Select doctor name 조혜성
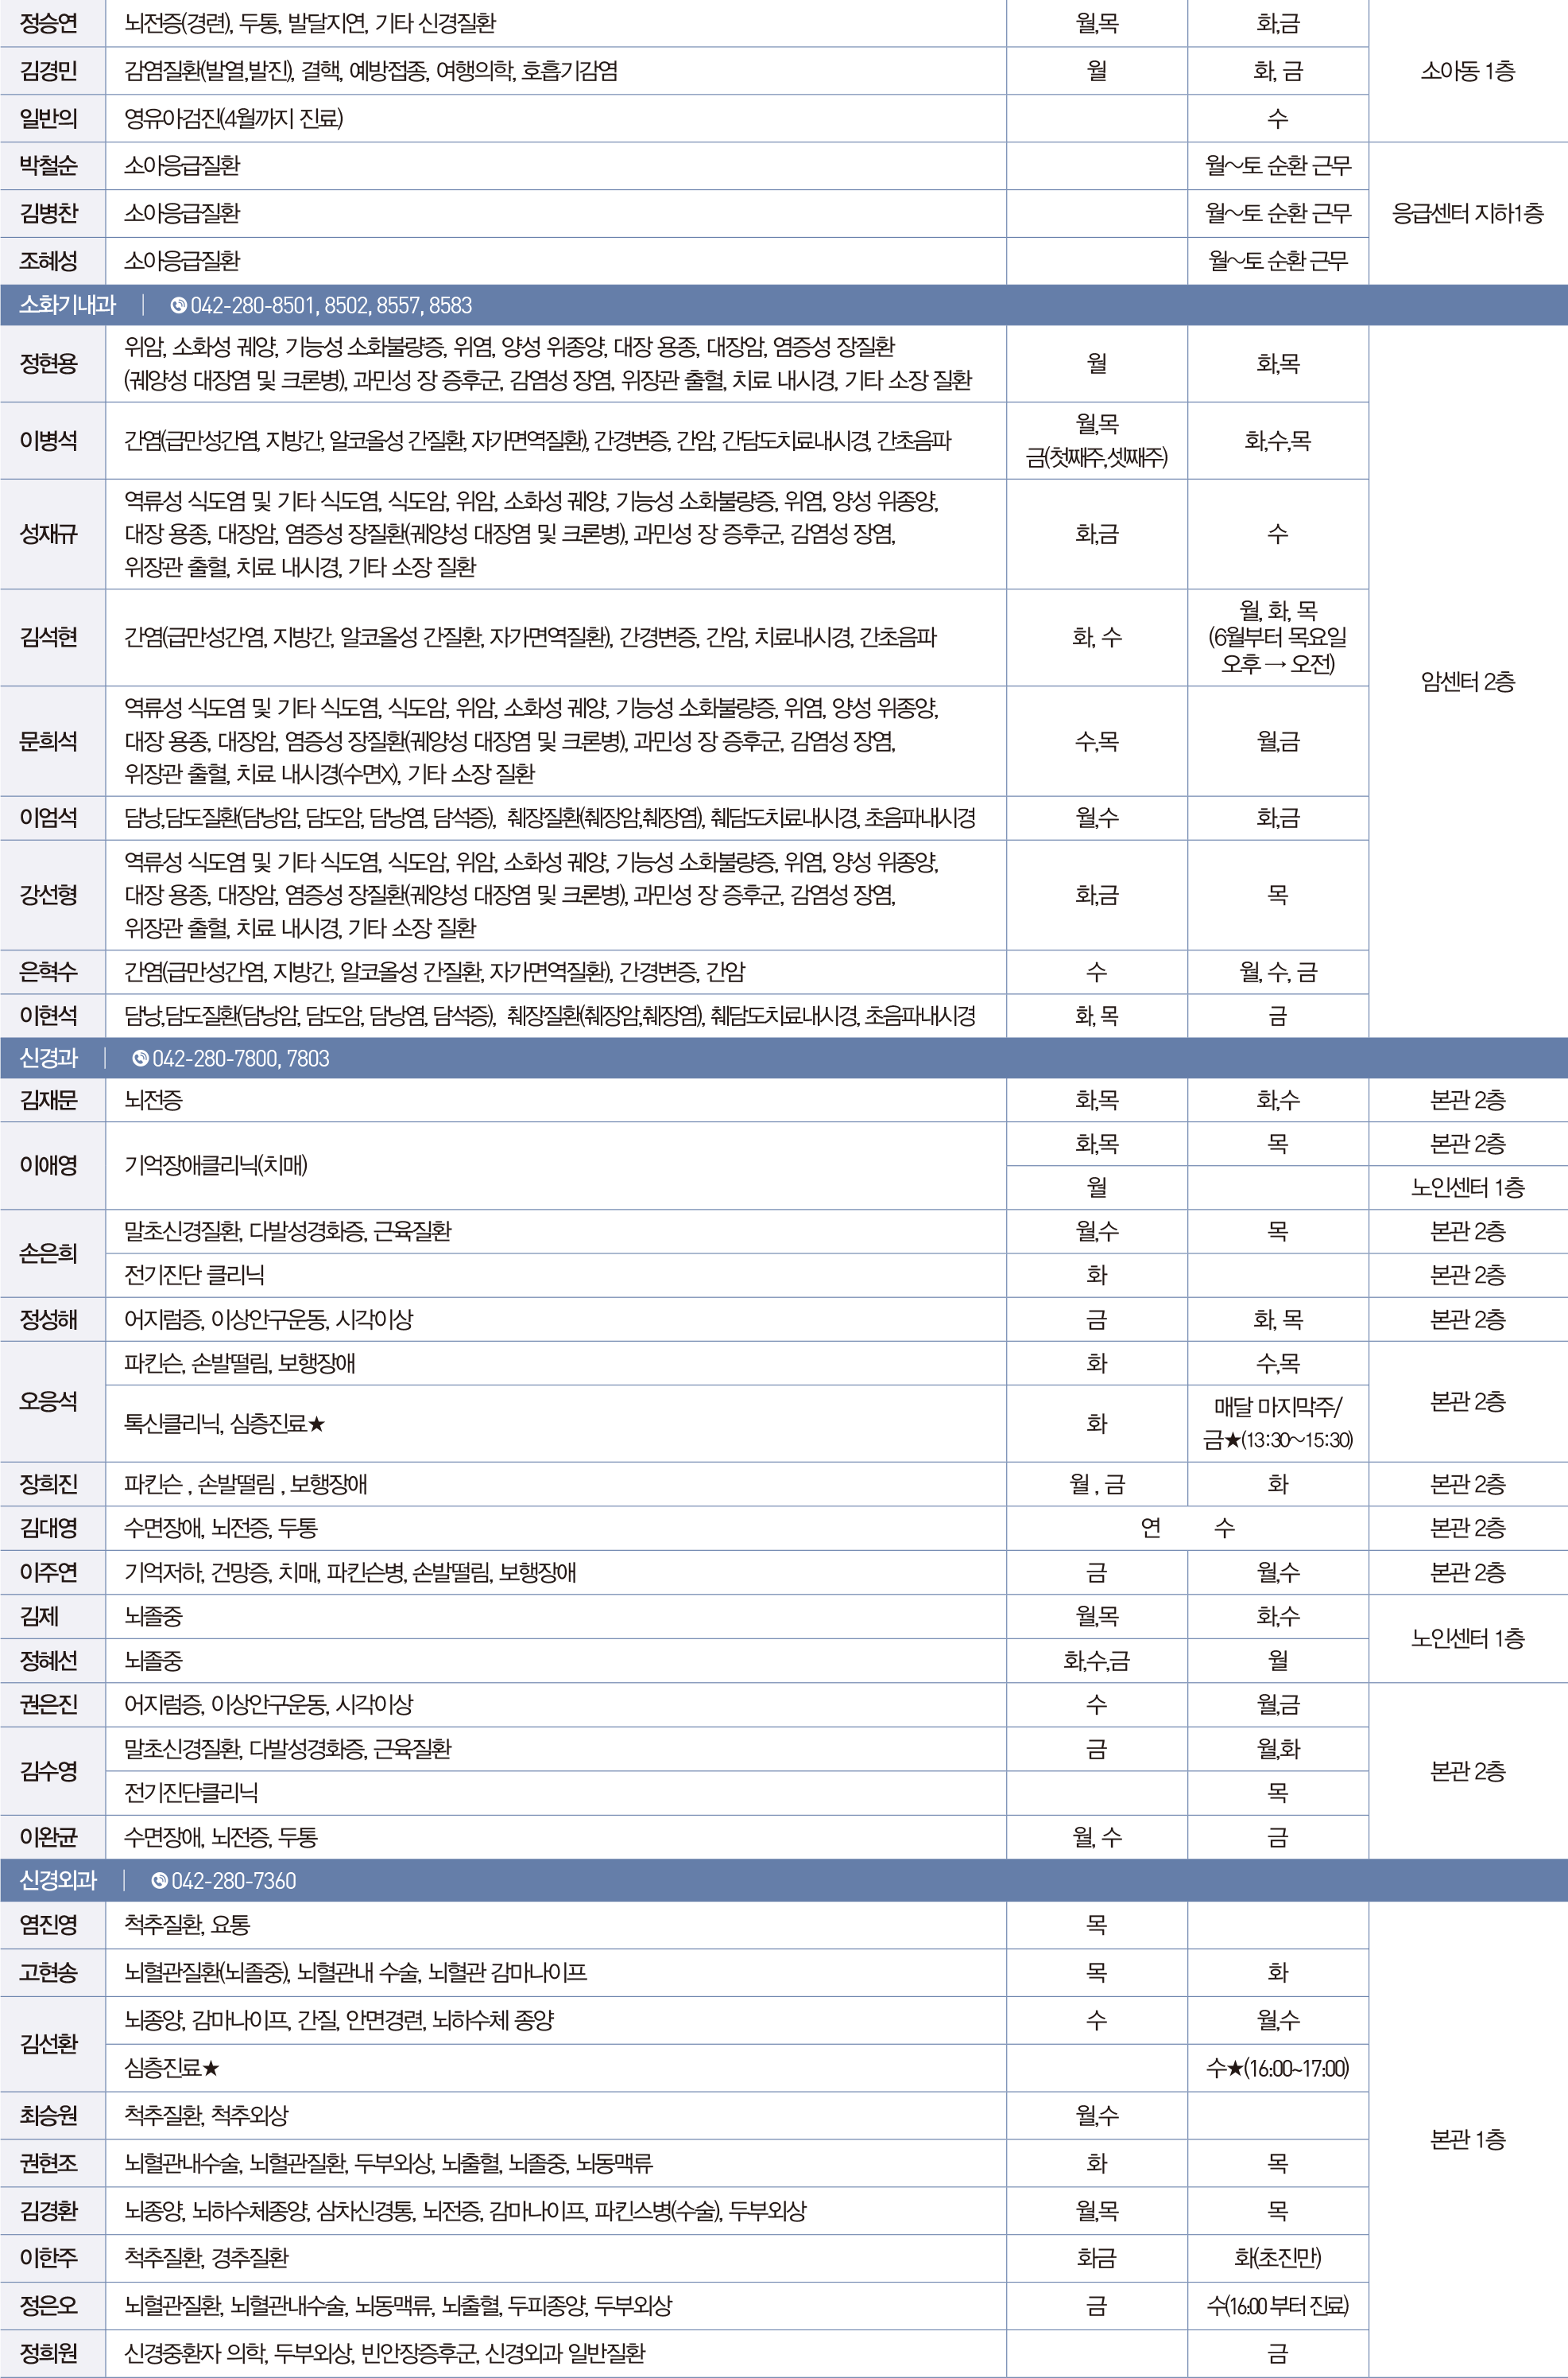1568x2378 pixels. pos(49,261)
